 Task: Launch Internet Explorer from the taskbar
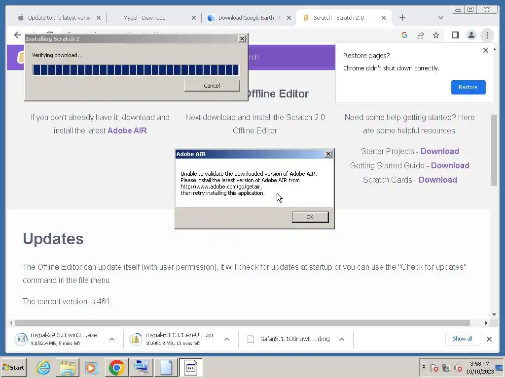[x=43, y=367]
